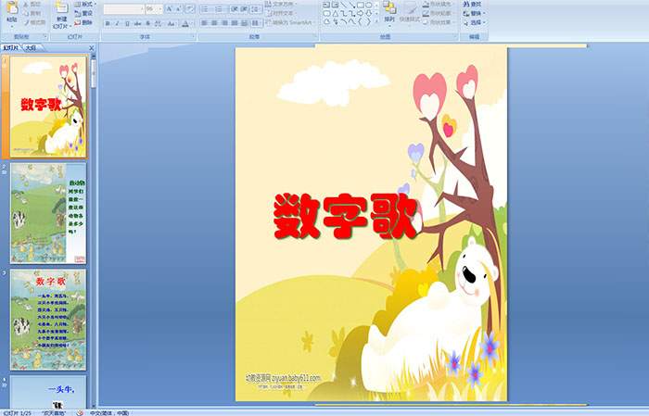The image size is (649, 416).
Task: Toggle Italic formatting
Action: tap(117, 23)
